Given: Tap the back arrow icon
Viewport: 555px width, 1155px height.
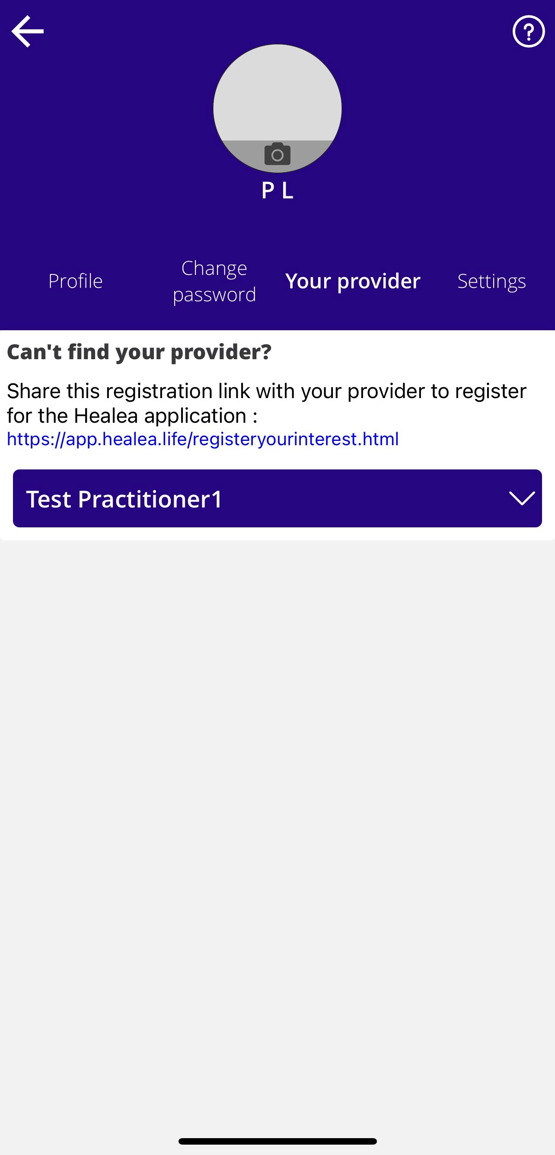Looking at the screenshot, I should (x=27, y=32).
